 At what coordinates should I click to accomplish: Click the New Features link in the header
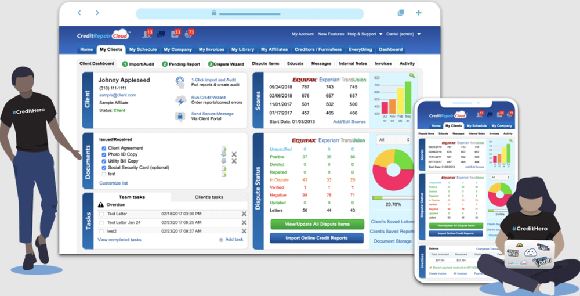331,34
